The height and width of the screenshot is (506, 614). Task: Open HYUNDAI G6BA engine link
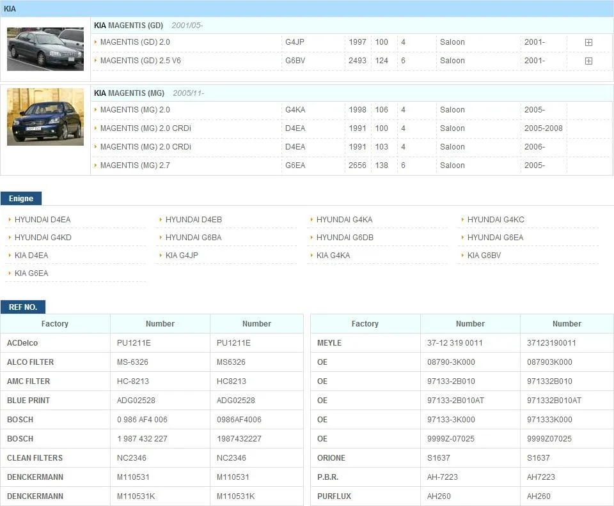coord(193,238)
